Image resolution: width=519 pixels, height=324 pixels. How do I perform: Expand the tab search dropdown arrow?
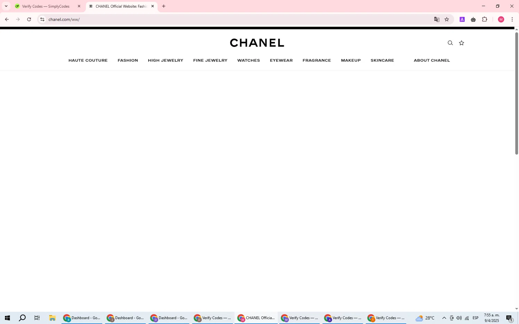tap(6, 6)
